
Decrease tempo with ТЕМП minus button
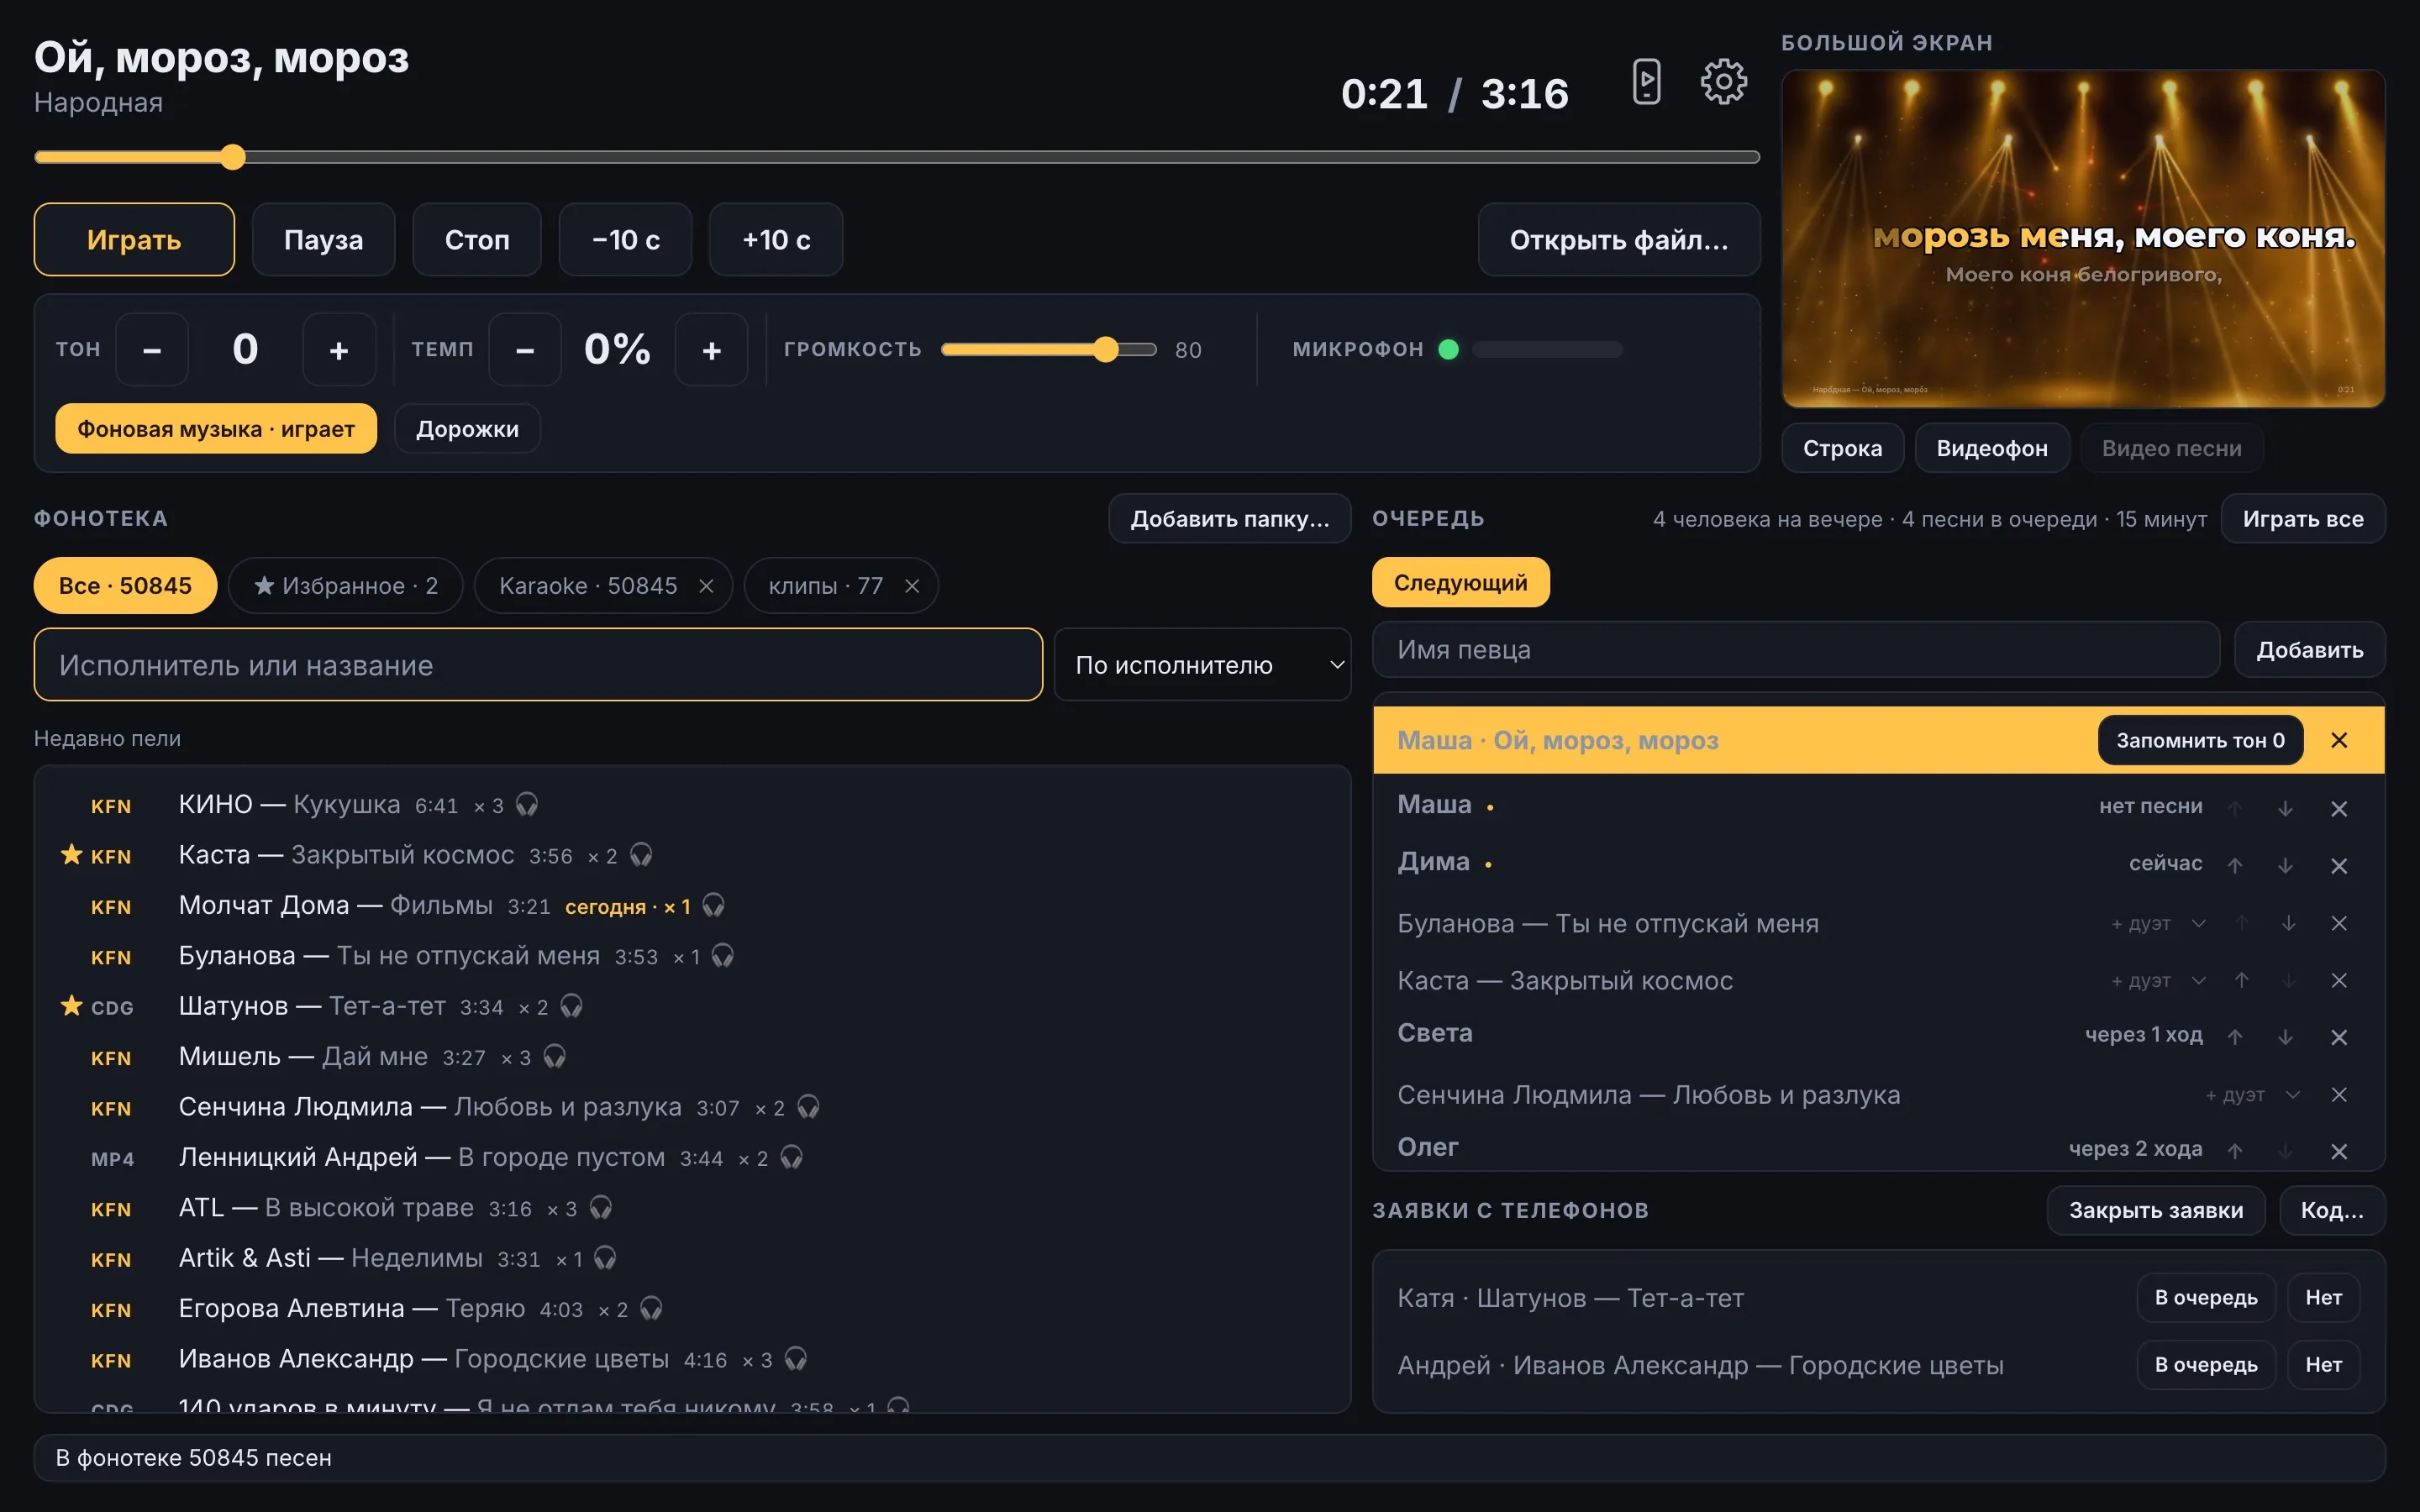click(525, 350)
